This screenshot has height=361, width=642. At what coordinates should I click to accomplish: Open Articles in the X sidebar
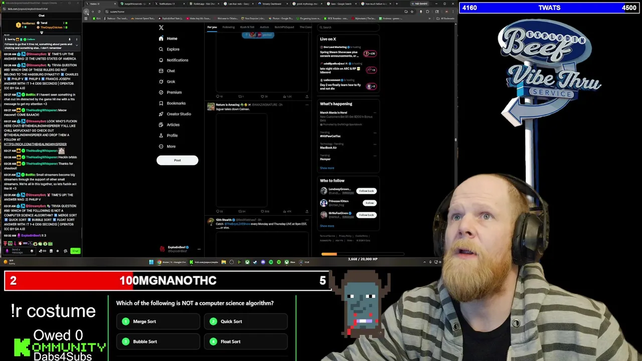click(x=169, y=125)
